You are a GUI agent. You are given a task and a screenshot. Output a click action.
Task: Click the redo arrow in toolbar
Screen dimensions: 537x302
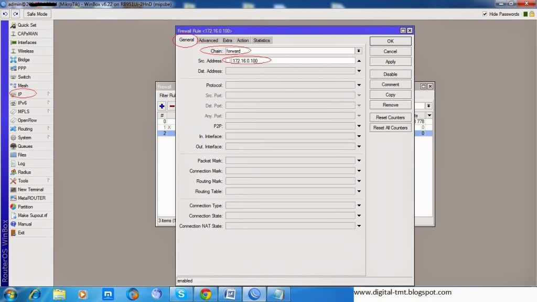15,14
